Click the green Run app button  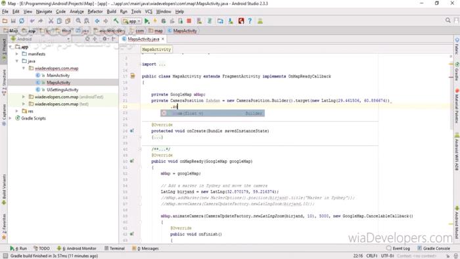147,21
